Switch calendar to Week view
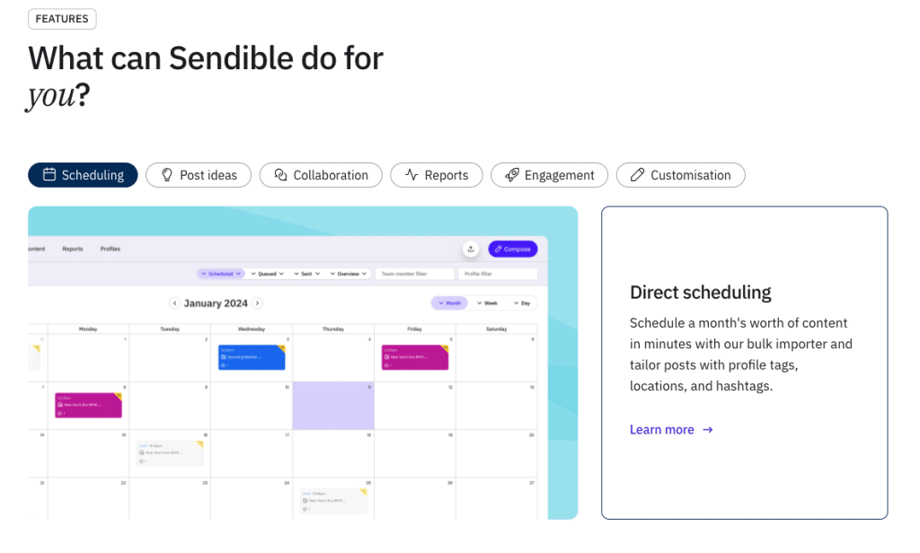920x553 pixels. pos(487,303)
